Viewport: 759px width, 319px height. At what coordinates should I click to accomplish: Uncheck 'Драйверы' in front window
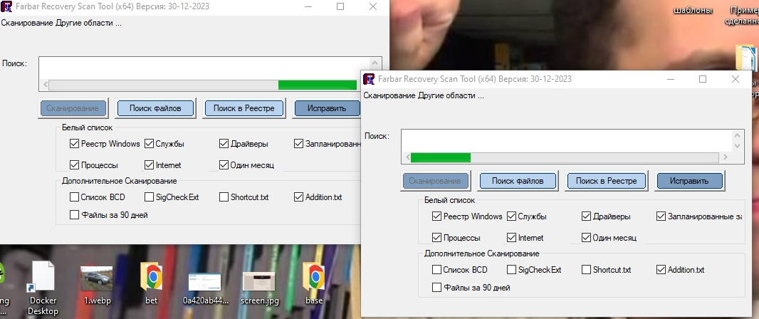coord(586,216)
